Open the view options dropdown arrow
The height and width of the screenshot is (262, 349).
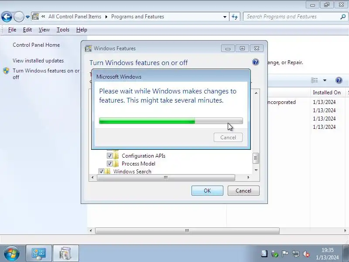(325, 80)
